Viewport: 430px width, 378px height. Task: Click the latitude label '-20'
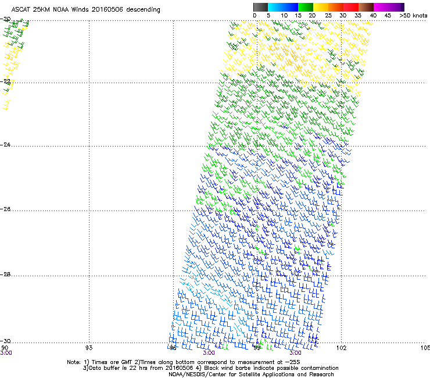(5, 19)
